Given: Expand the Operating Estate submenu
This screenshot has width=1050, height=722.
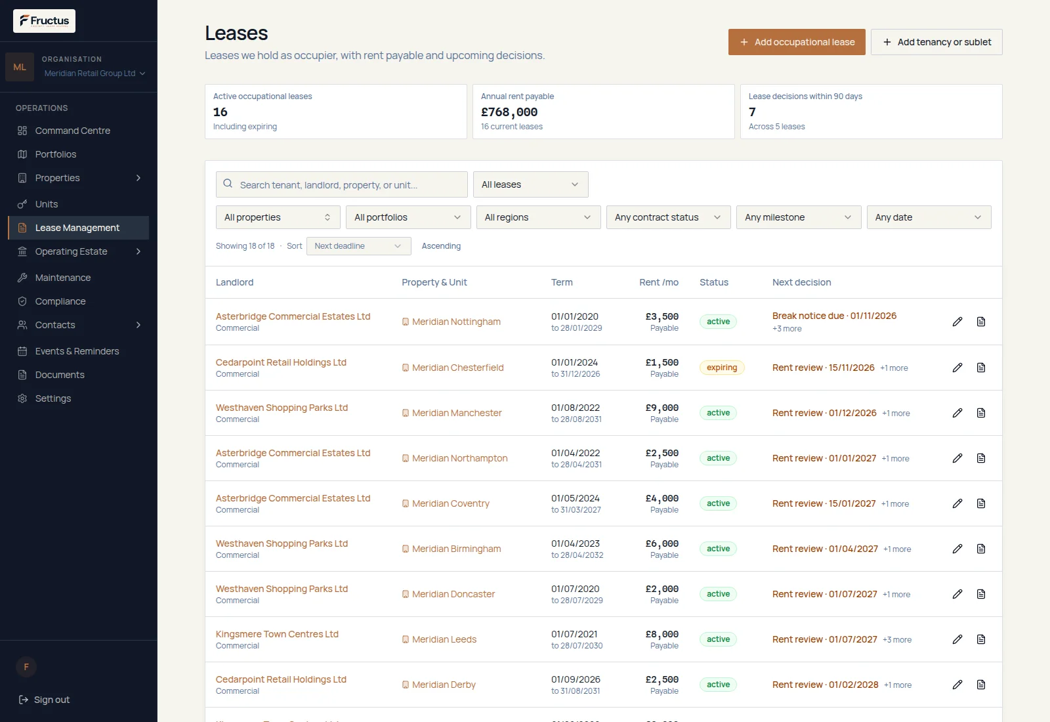Looking at the screenshot, I should coord(138,251).
